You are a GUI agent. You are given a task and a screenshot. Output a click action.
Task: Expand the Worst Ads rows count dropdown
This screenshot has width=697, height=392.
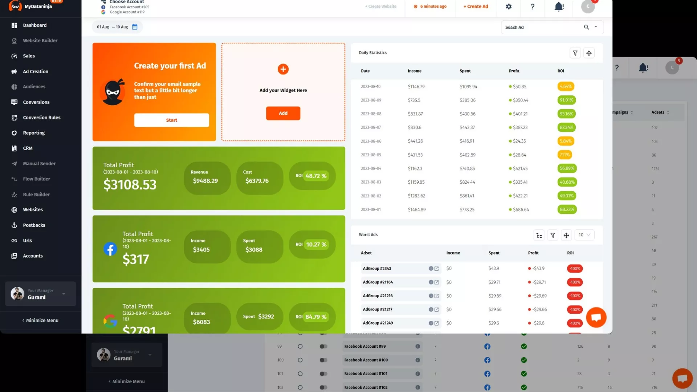point(584,235)
